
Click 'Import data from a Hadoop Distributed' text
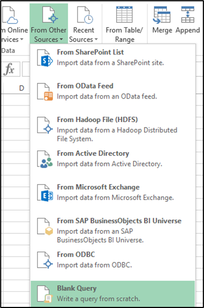(117, 130)
